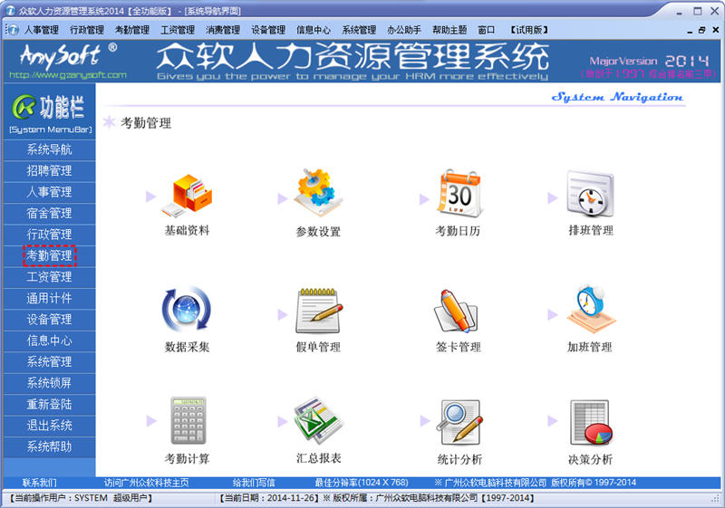Viewport: 725px width, 508px height.
Task: Open the 工资管理 menu
Action: coord(178,30)
